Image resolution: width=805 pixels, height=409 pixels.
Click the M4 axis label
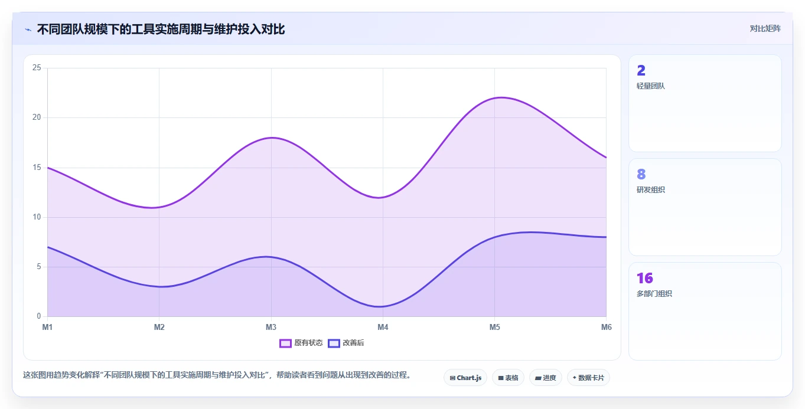click(383, 327)
